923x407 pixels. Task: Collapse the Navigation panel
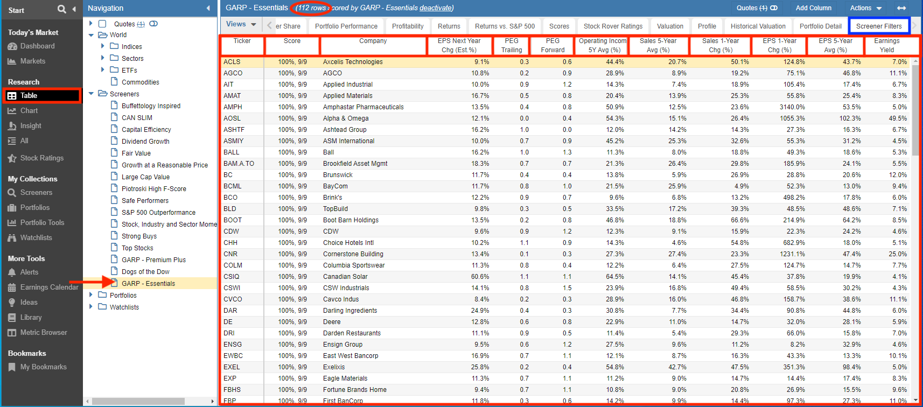point(208,8)
